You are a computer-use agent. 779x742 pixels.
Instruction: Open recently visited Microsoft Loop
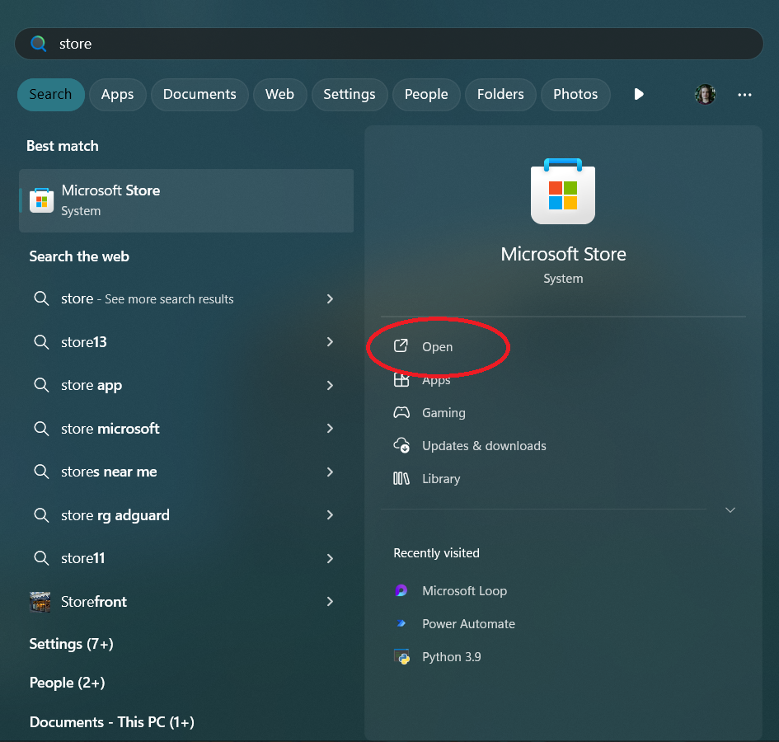click(464, 590)
